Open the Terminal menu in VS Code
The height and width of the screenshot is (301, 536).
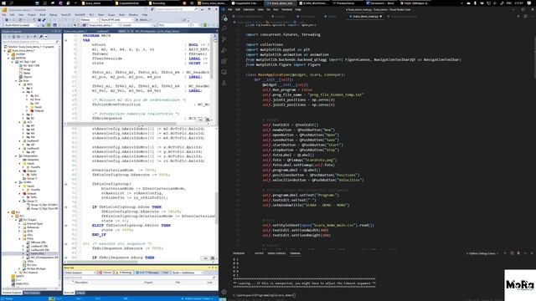286,9
